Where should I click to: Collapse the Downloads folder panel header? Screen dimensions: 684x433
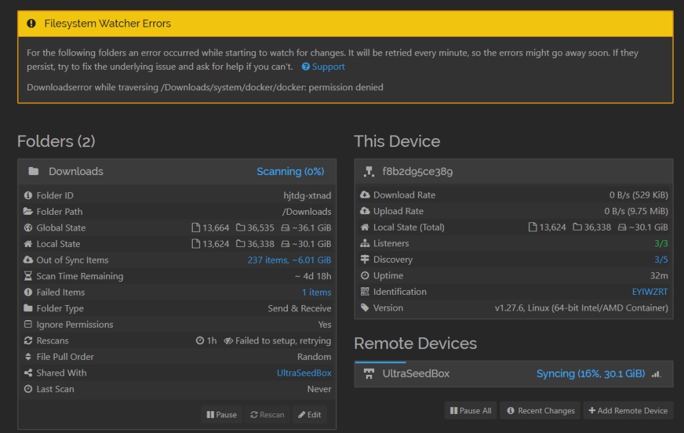coord(177,172)
